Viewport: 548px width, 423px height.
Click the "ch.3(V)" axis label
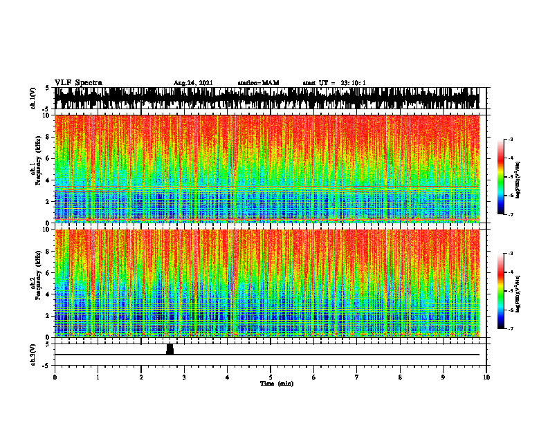click(33, 355)
